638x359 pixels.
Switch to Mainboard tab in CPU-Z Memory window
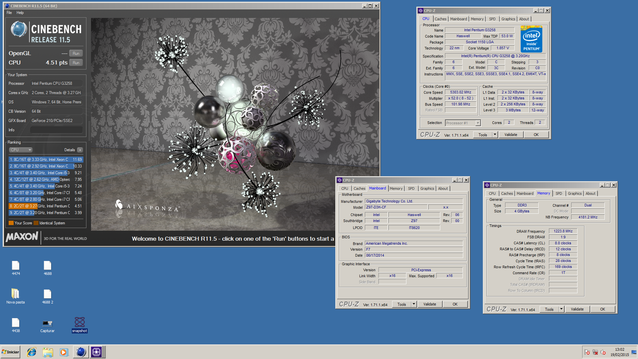coord(525,193)
